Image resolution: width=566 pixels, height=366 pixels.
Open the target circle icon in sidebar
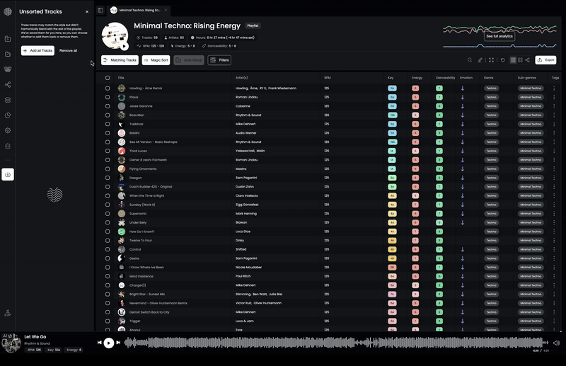[x=8, y=130]
